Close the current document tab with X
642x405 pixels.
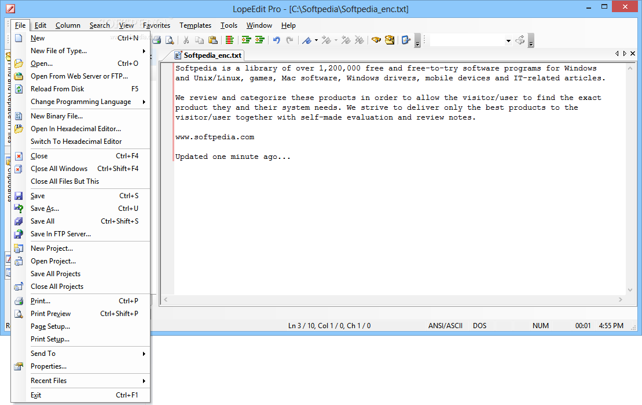pyautogui.click(x=633, y=54)
